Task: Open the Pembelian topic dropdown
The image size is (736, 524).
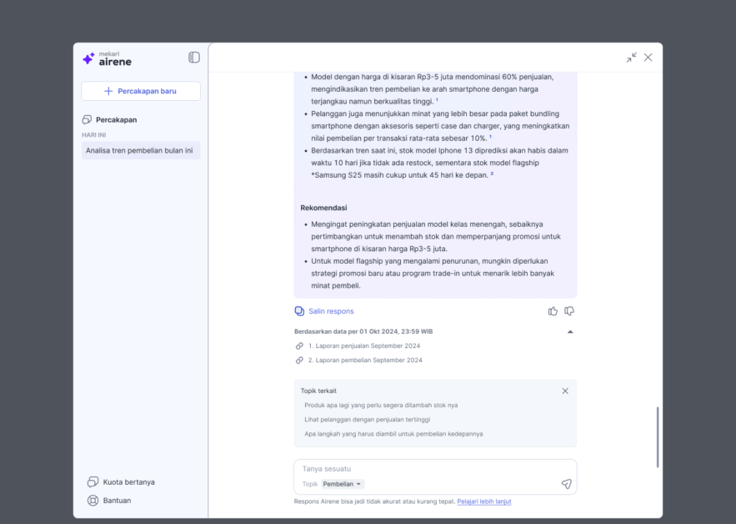Action: click(x=343, y=484)
